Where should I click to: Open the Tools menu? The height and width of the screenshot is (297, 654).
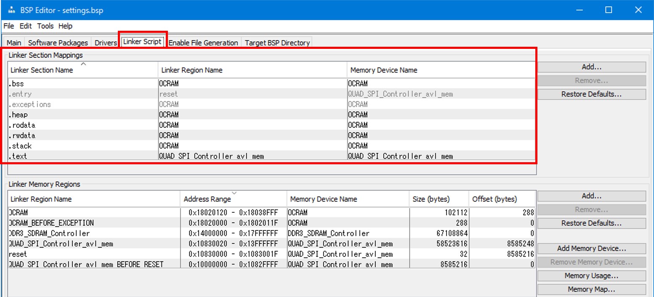tap(45, 26)
